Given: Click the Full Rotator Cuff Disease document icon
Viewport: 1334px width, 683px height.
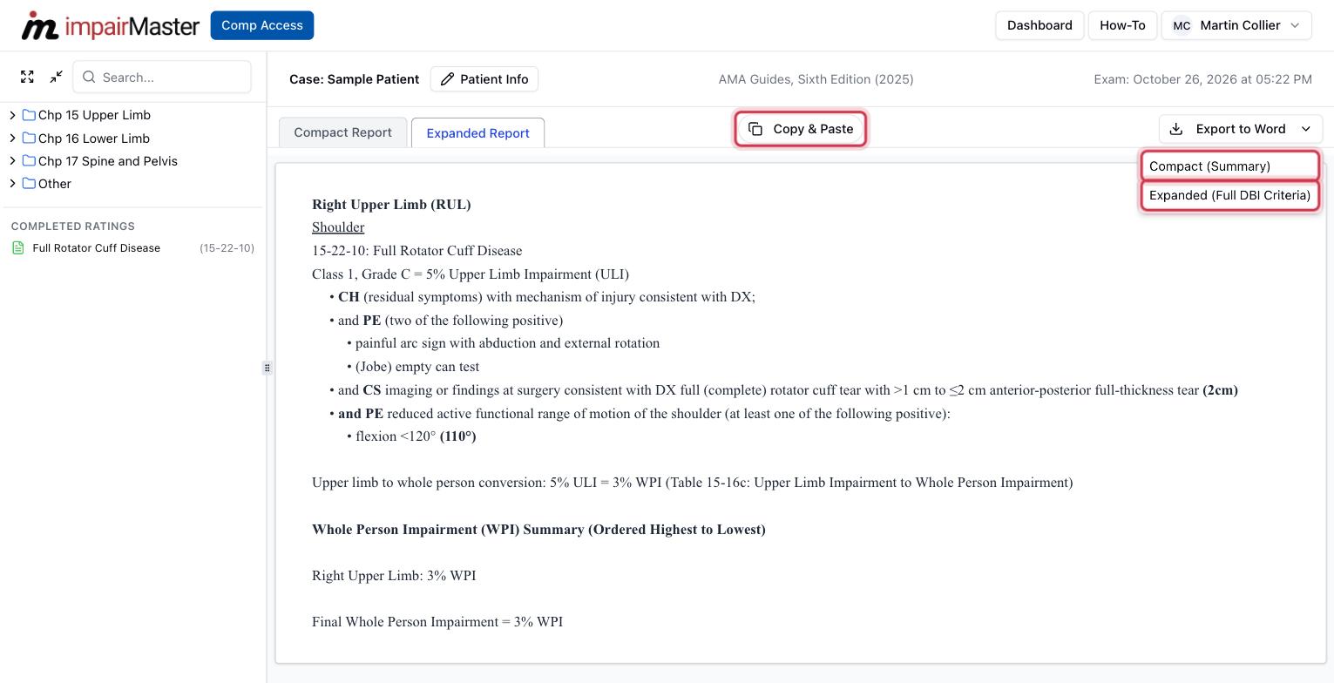Looking at the screenshot, I should 18,248.
